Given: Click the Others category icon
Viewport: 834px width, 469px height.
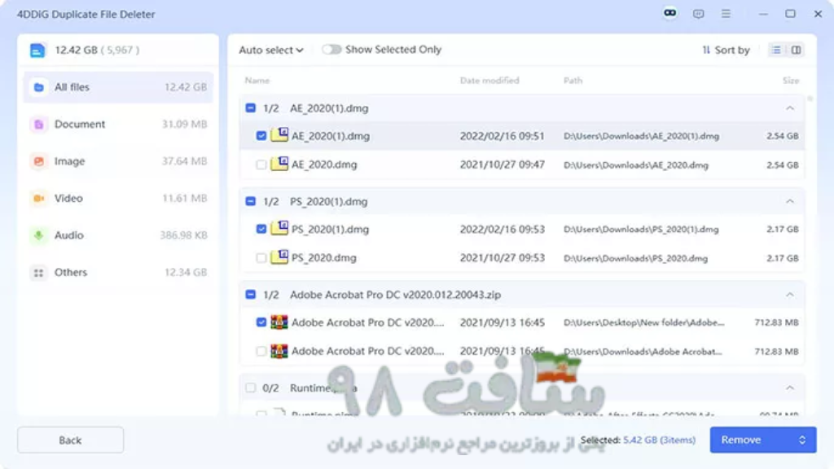Looking at the screenshot, I should tap(38, 272).
